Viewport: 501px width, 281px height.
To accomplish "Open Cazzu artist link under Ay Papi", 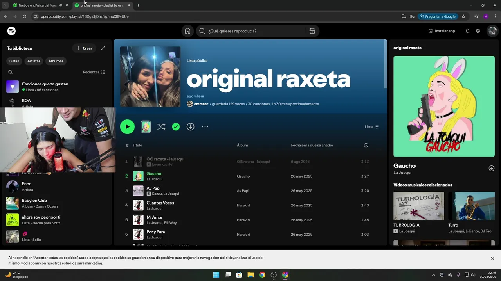I will tap(157, 194).
